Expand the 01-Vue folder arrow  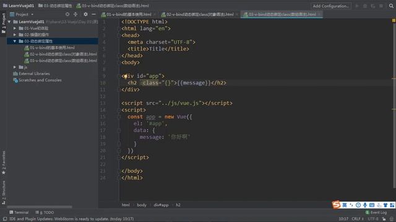point(15,28)
